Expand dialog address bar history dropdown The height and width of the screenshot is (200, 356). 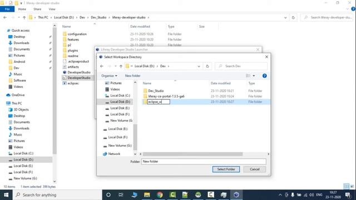click(x=199, y=66)
